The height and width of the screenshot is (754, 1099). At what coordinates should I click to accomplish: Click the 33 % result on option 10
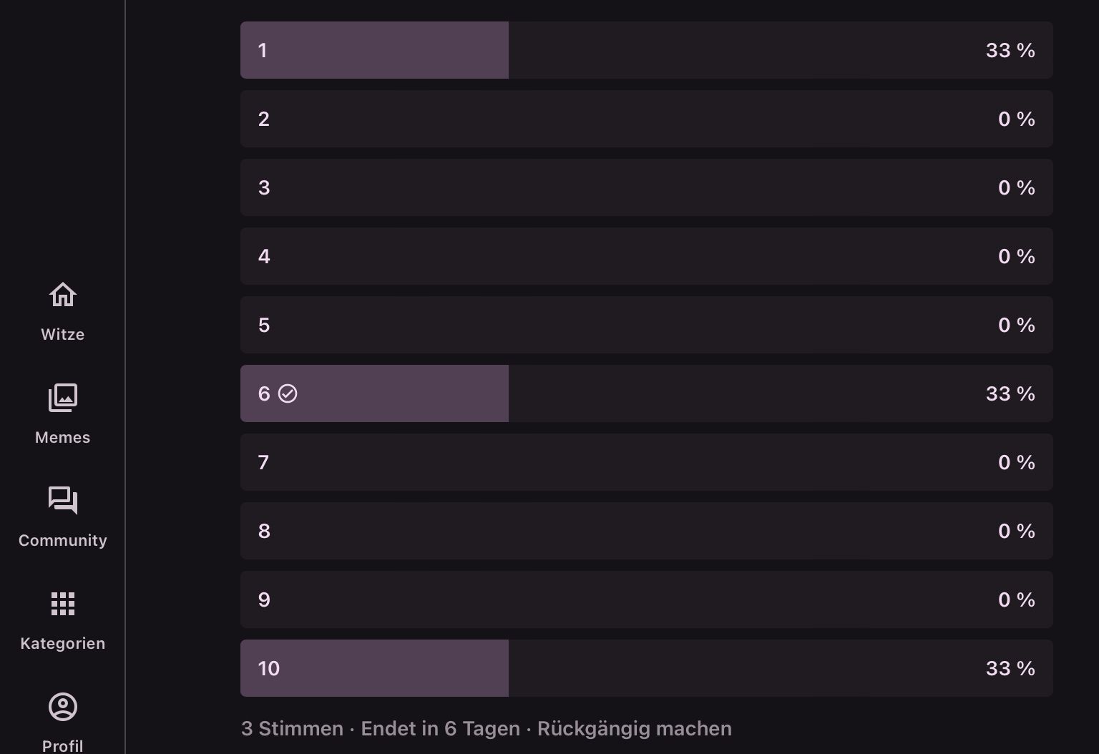point(1010,668)
